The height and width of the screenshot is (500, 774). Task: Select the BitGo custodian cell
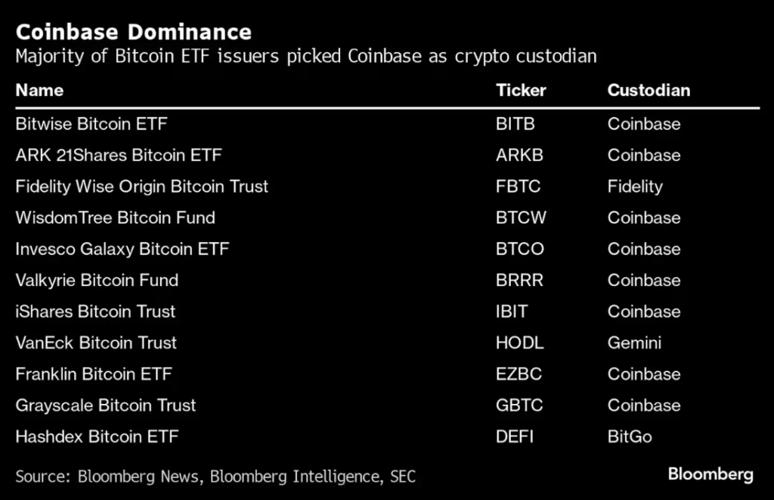click(630, 436)
